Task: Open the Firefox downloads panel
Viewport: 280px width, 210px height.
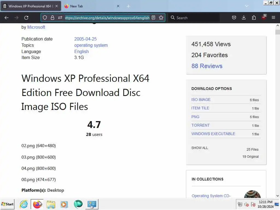Action: click(244, 18)
